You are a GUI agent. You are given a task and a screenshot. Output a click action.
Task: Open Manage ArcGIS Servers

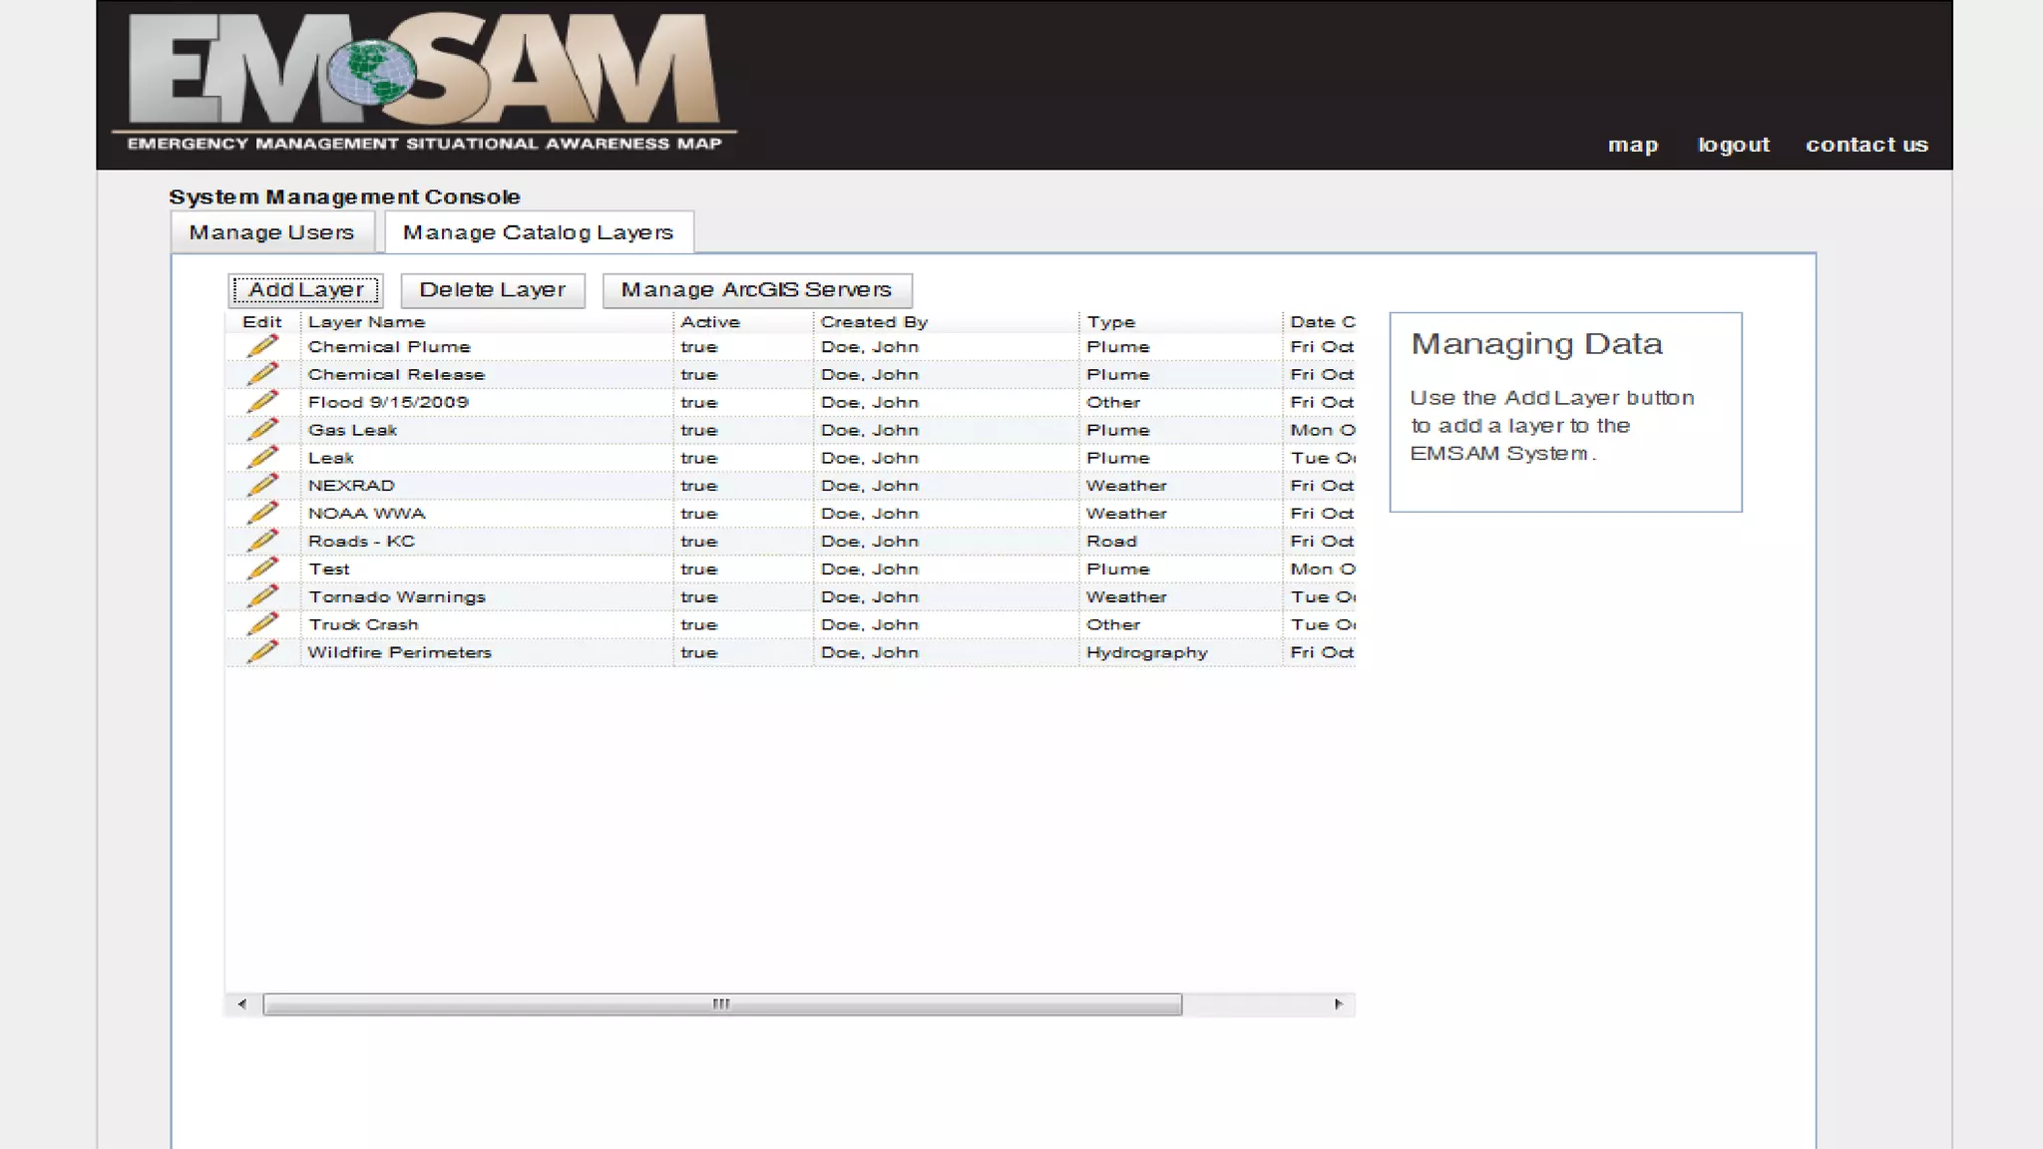coord(756,290)
